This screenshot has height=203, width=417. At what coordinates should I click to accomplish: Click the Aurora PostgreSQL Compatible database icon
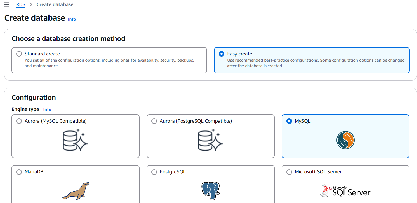tap(210, 140)
